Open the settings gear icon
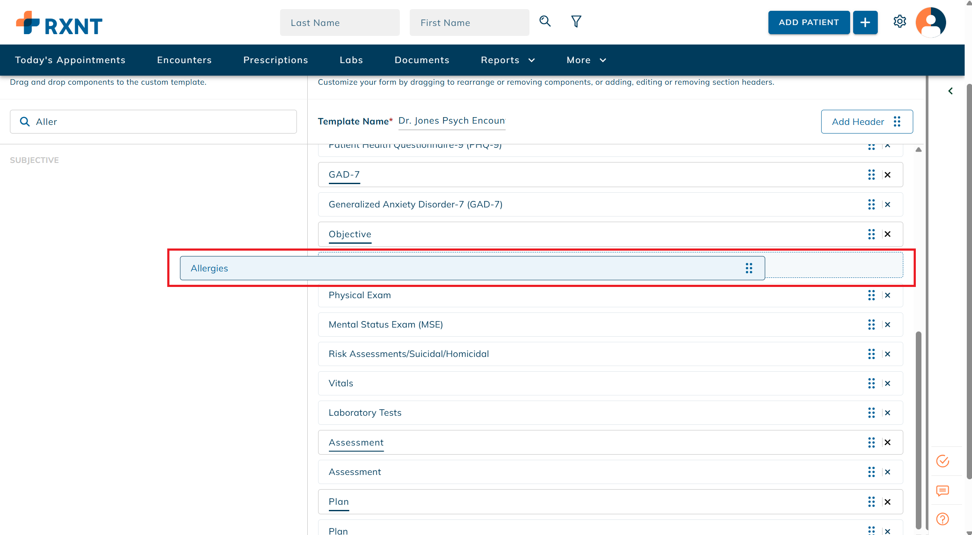The image size is (972, 535). pos(899,22)
